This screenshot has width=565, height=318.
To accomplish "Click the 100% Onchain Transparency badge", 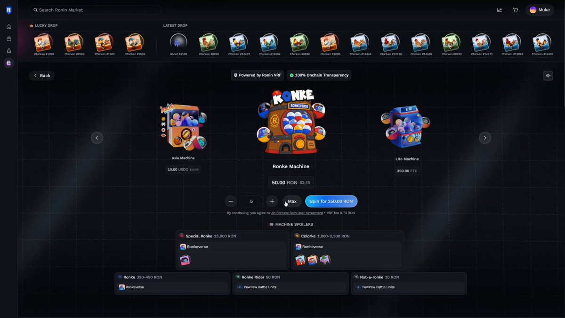I will pos(319,75).
